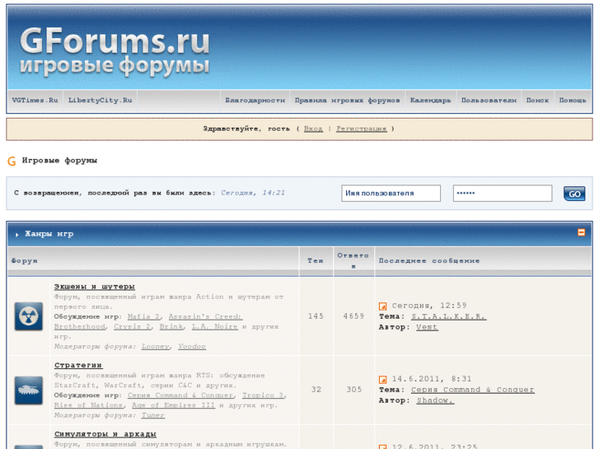The image size is (599, 449).
Task: Open Благодарности menu item
Action: (x=255, y=101)
